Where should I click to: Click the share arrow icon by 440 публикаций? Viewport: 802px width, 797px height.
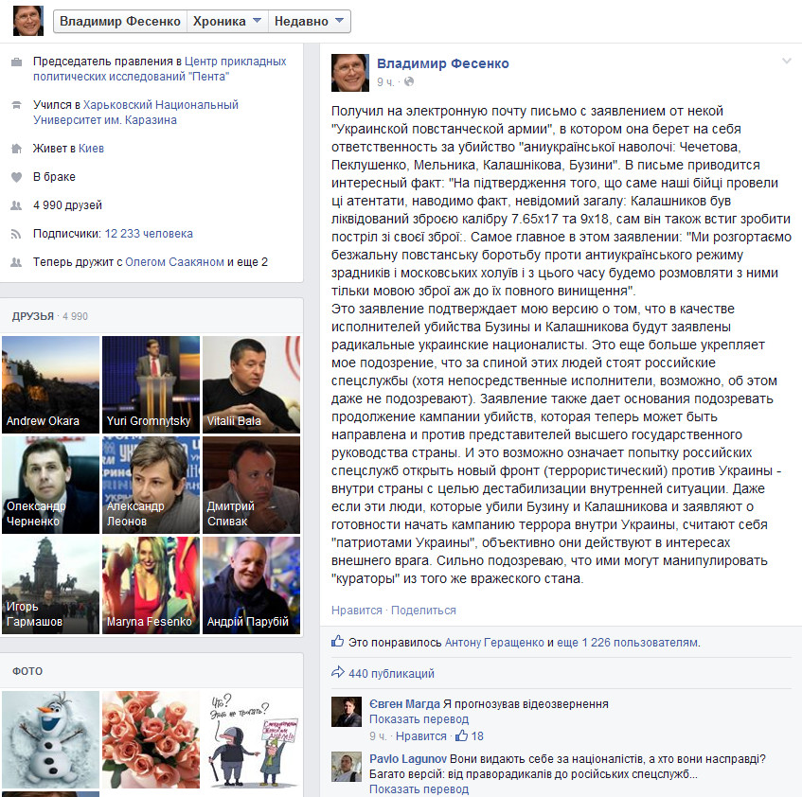click(338, 672)
